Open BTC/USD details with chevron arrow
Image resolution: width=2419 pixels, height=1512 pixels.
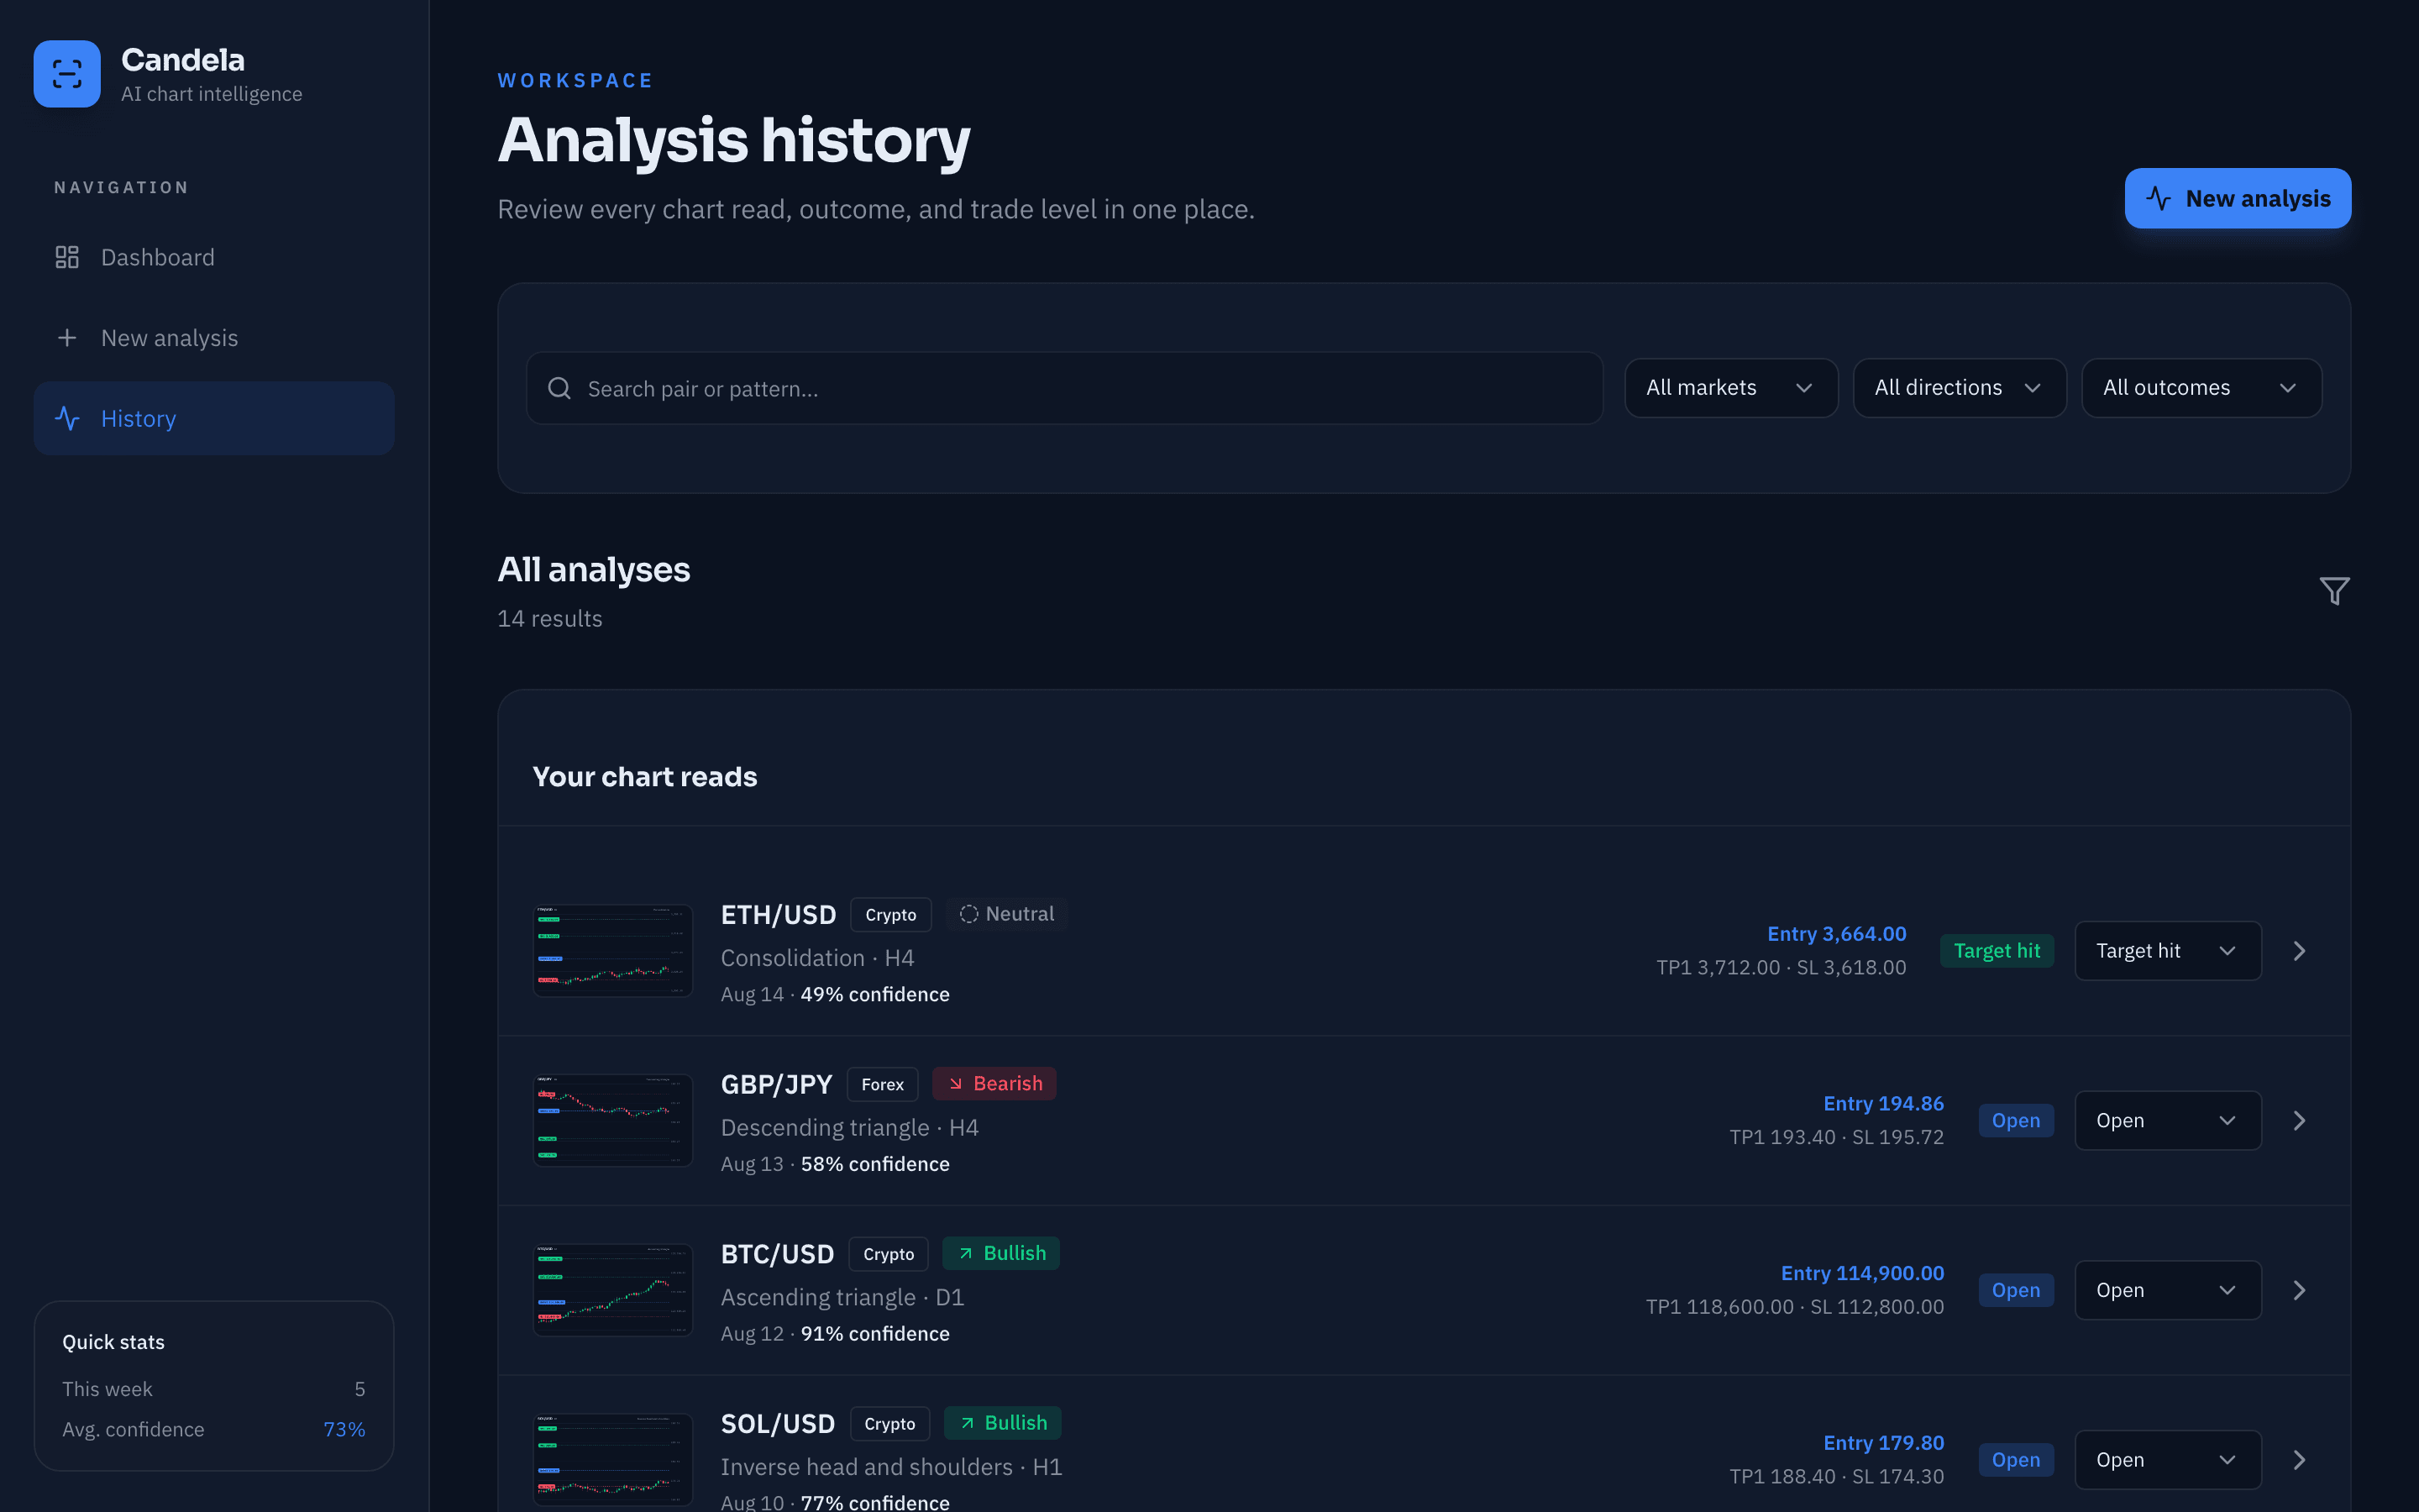click(x=2299, y=1290)
